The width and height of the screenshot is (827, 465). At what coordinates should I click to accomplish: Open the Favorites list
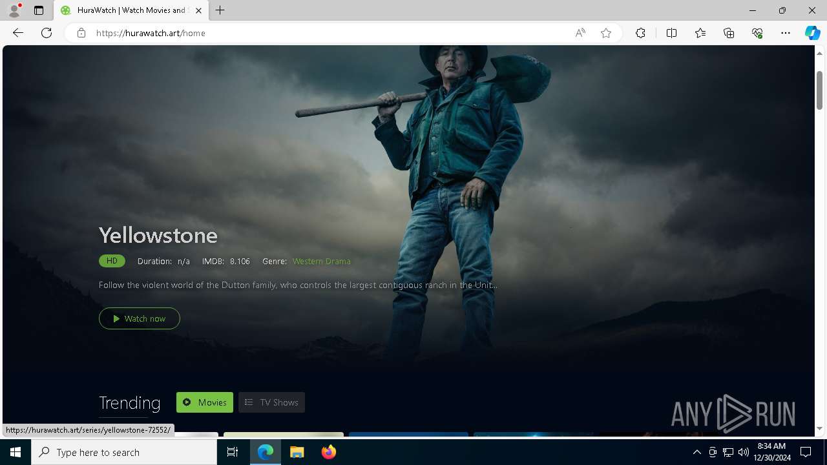(x=700, y=33)
